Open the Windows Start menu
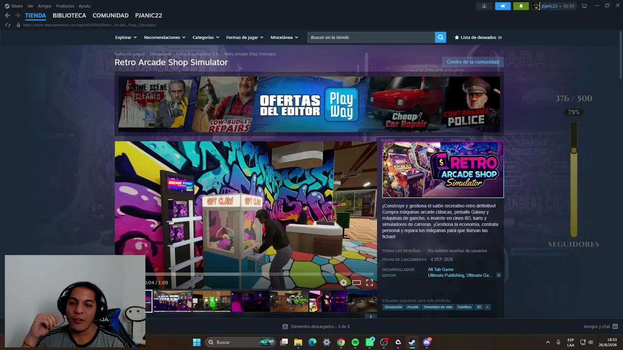Screen dimensions: 623x350 click(x=197, y=342)
